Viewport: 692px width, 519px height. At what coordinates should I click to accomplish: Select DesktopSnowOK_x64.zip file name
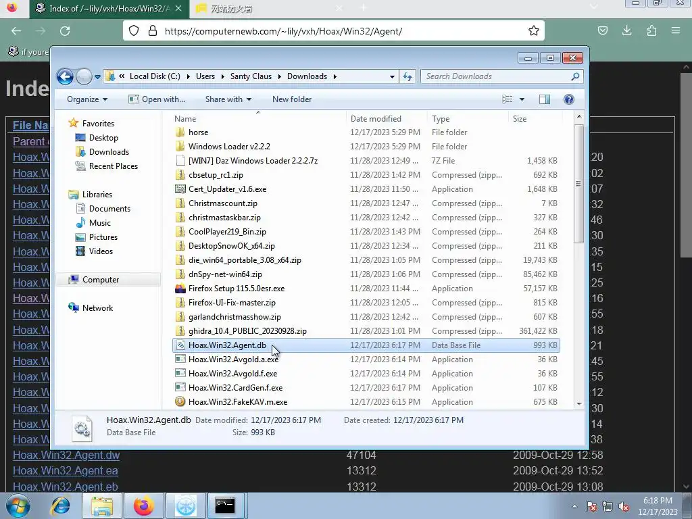(232, 246)
